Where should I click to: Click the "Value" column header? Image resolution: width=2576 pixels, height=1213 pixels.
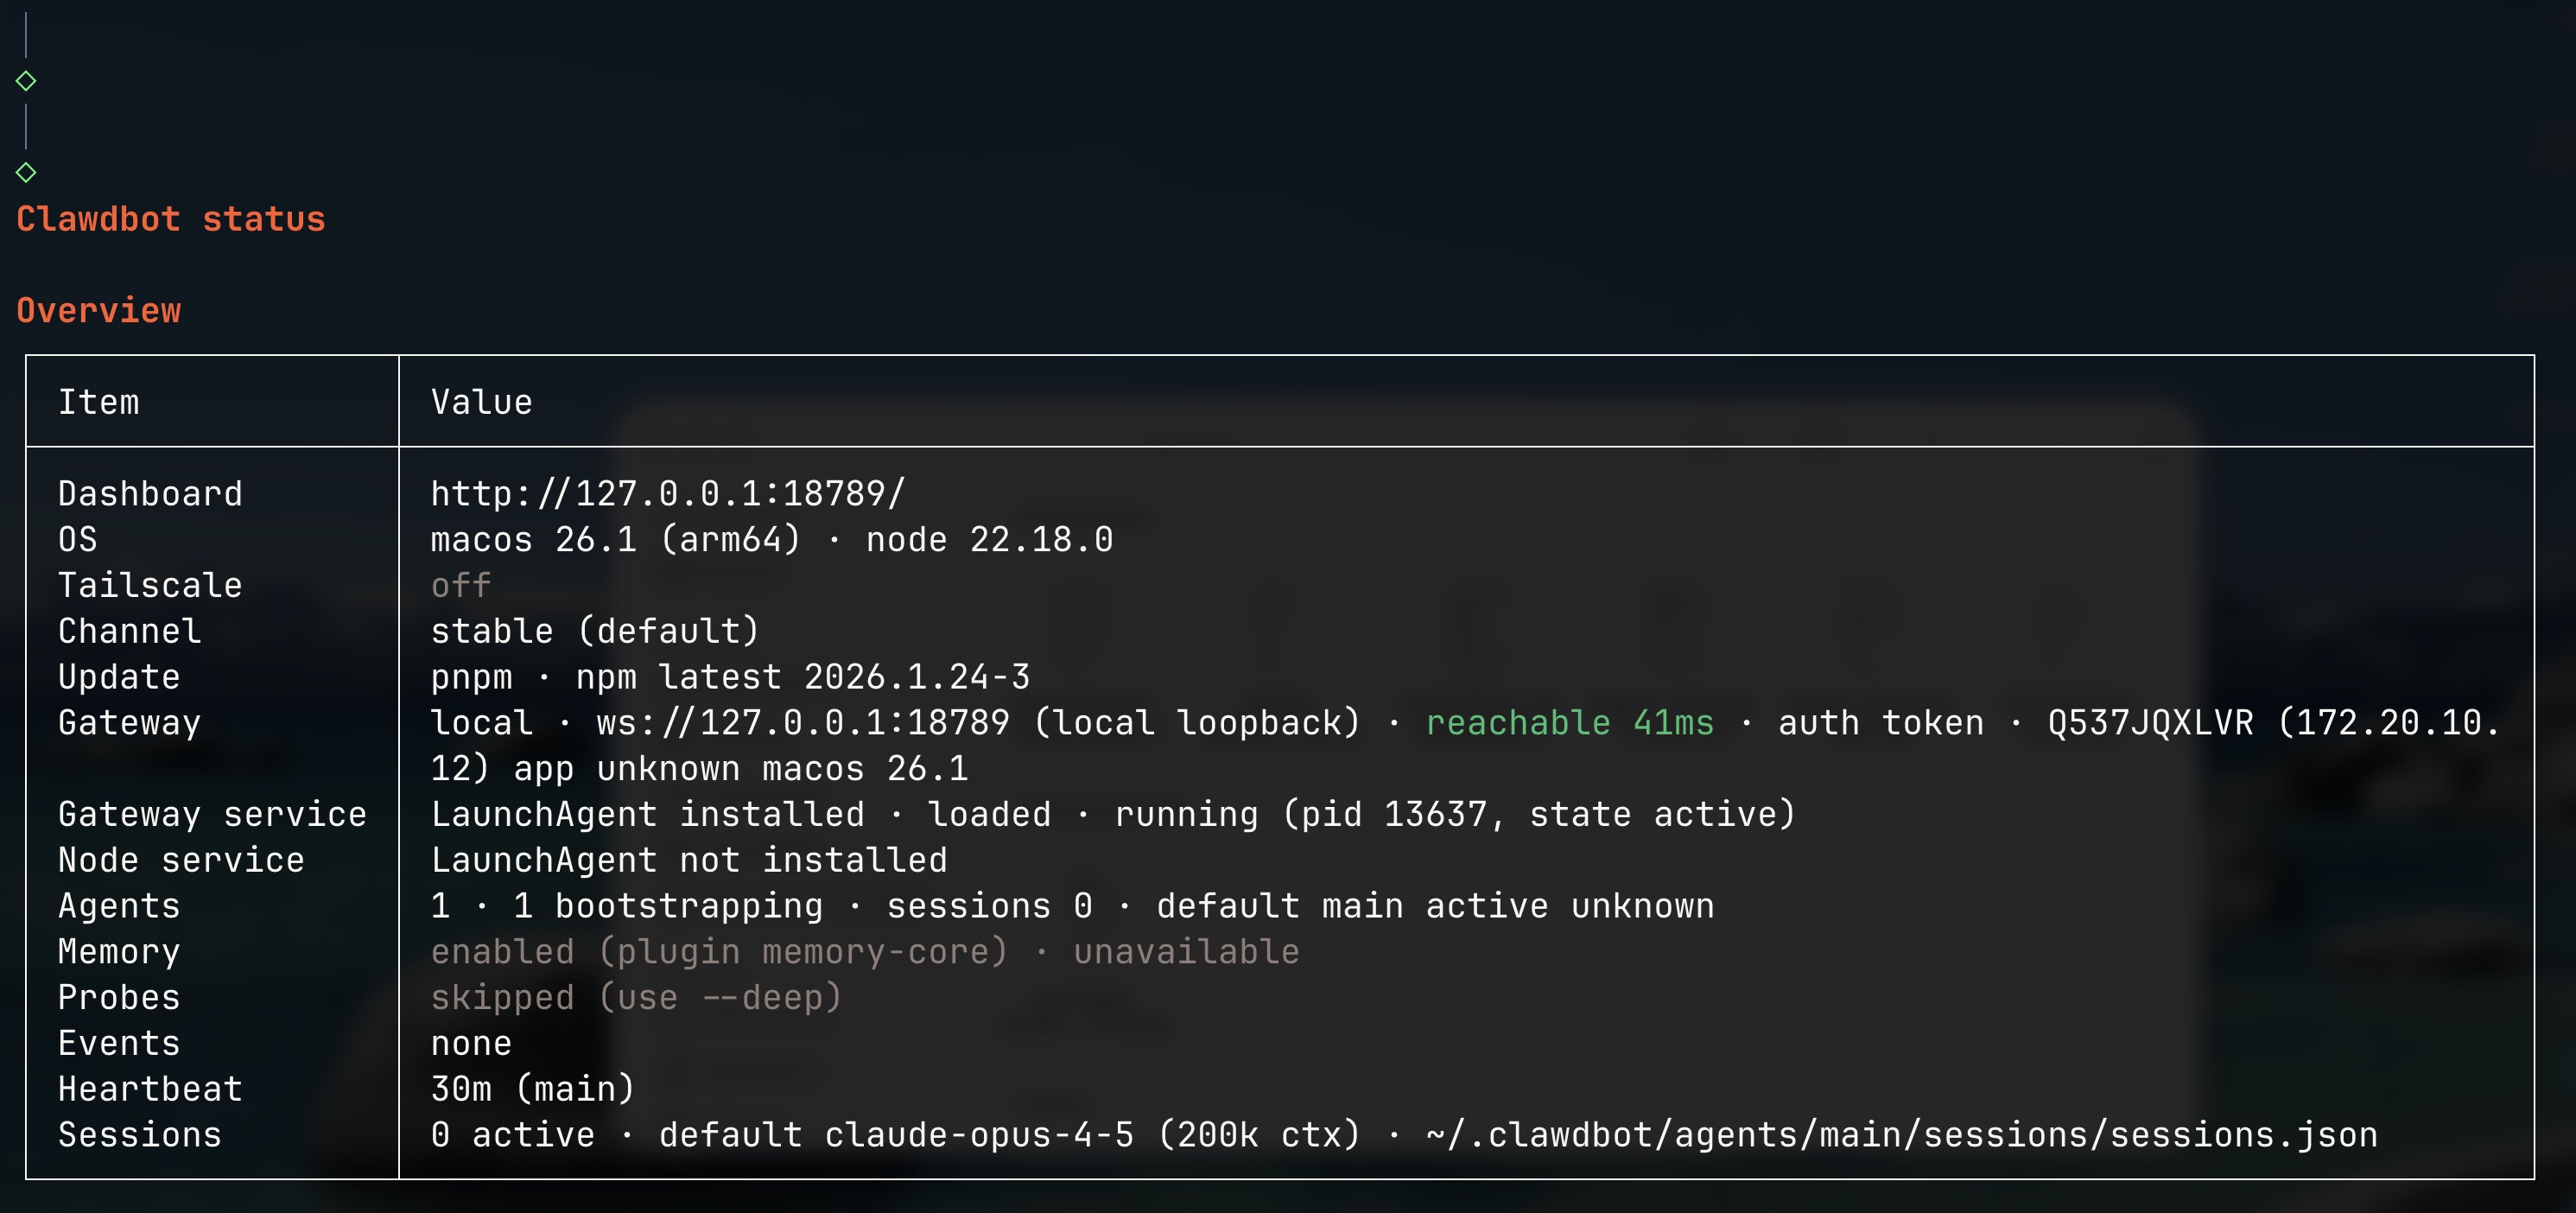481,402
